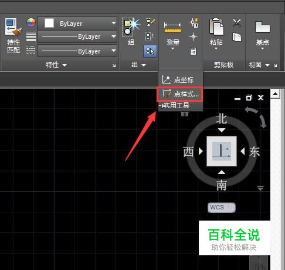Viewport: 285px width, 270px height.
Task: Click the Paste (粘贴) clipboard icon
Action: pos(216,26)
